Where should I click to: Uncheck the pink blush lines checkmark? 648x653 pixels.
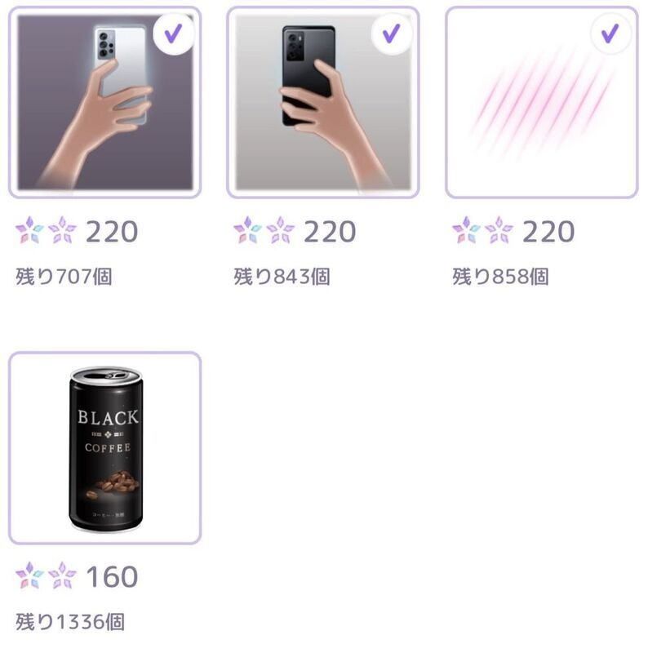coord(609,33)
